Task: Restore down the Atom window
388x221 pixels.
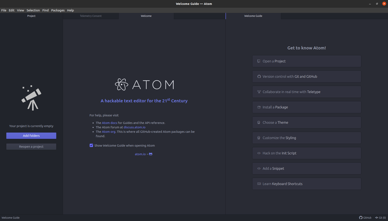Action: (377, 4)
